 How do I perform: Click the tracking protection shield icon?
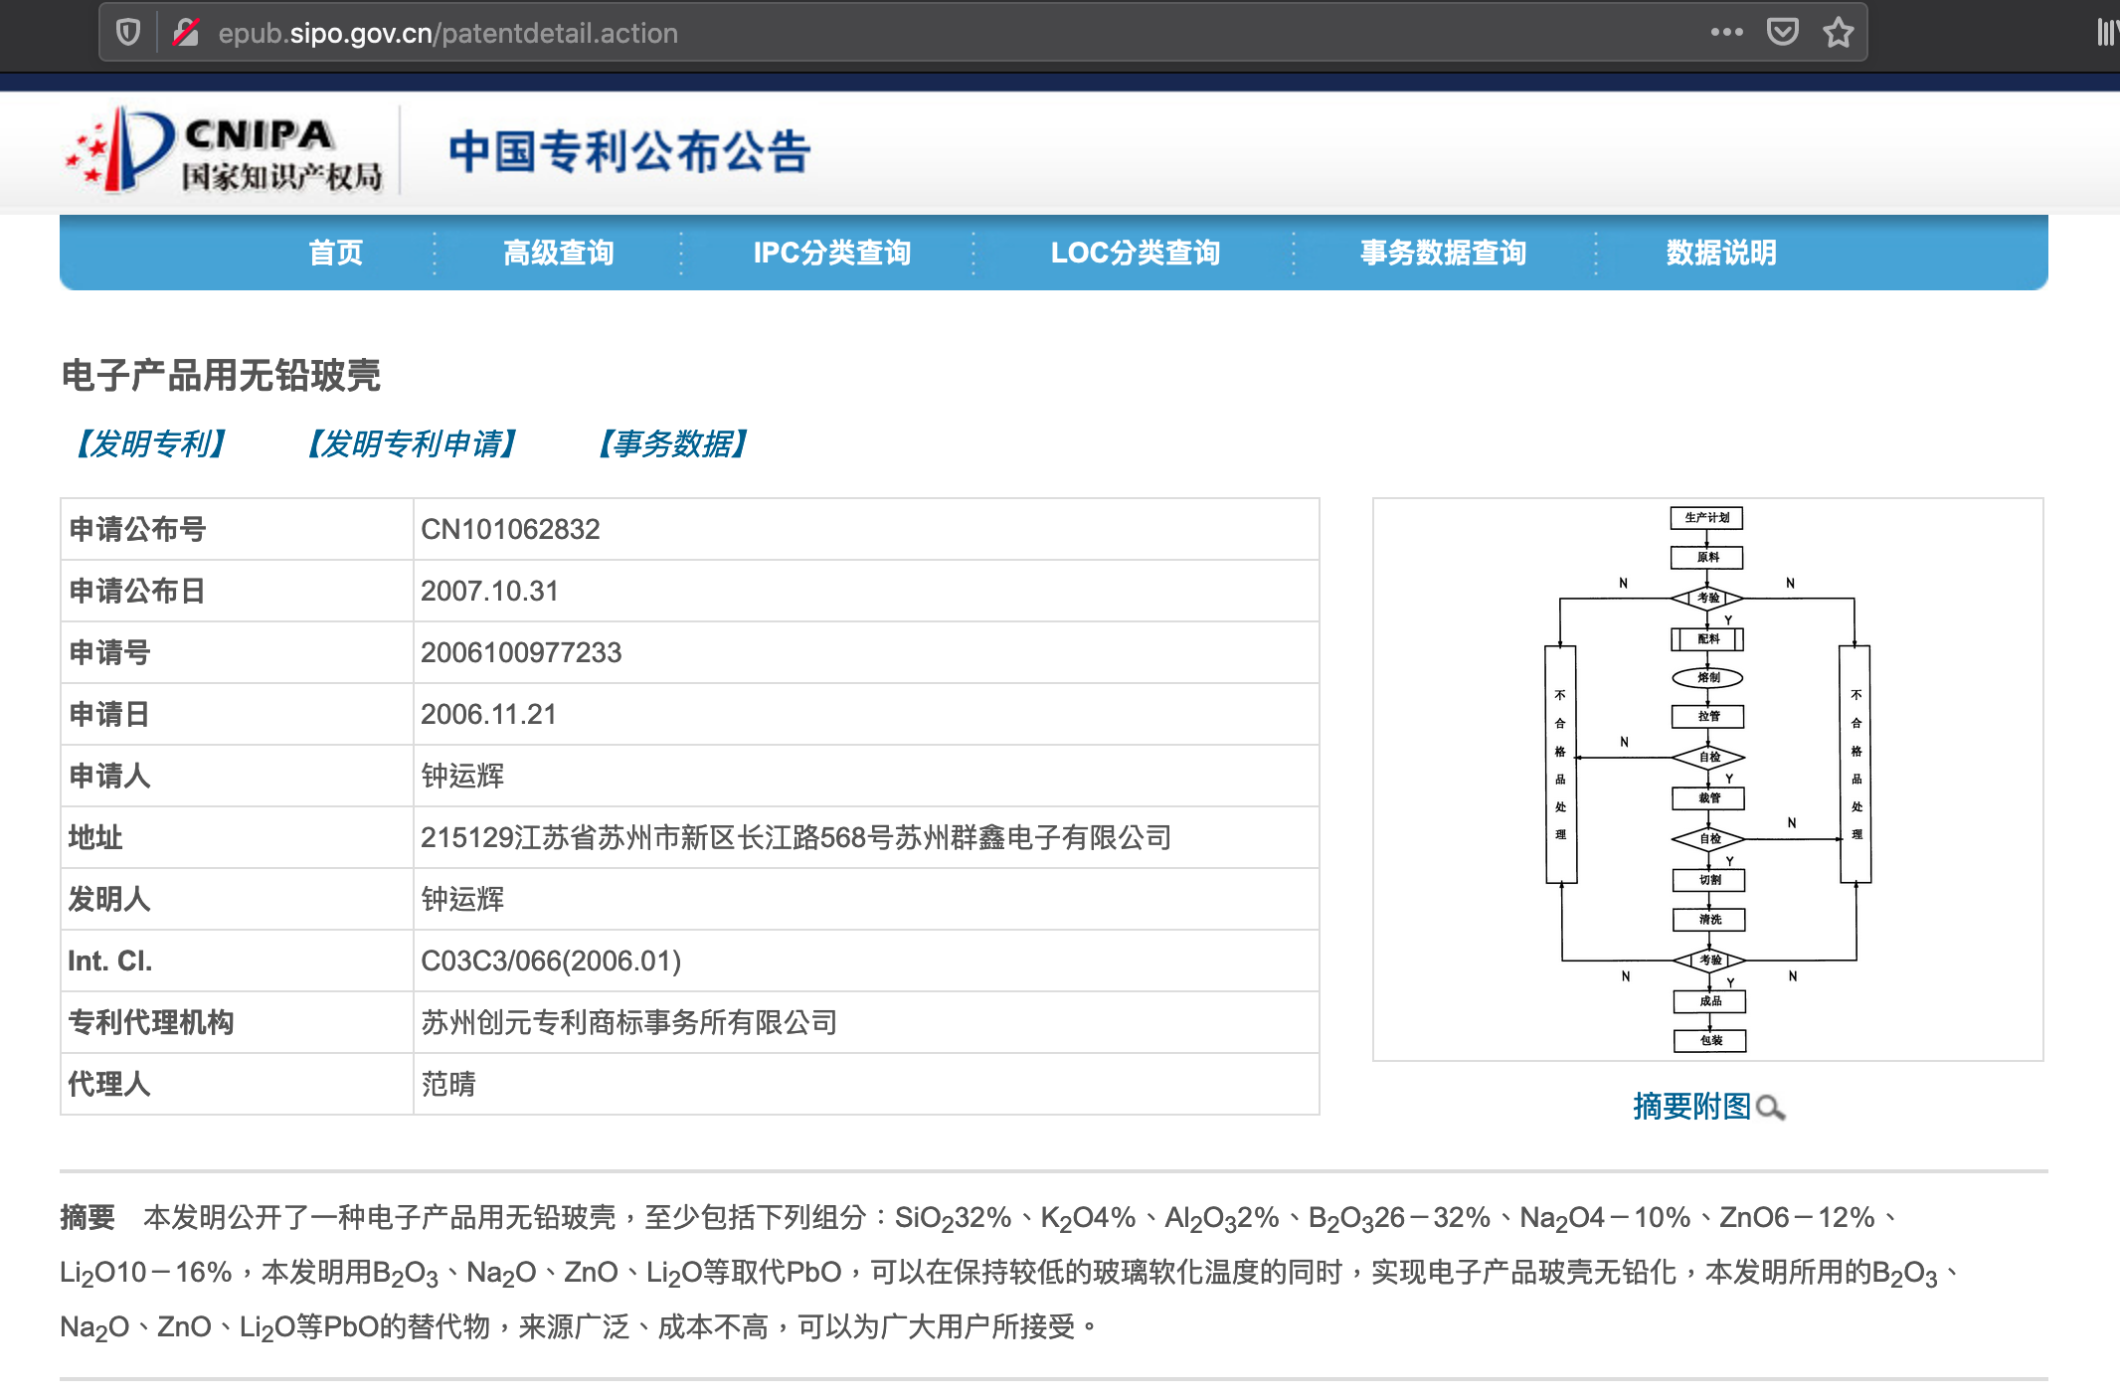tap(128, 33)
